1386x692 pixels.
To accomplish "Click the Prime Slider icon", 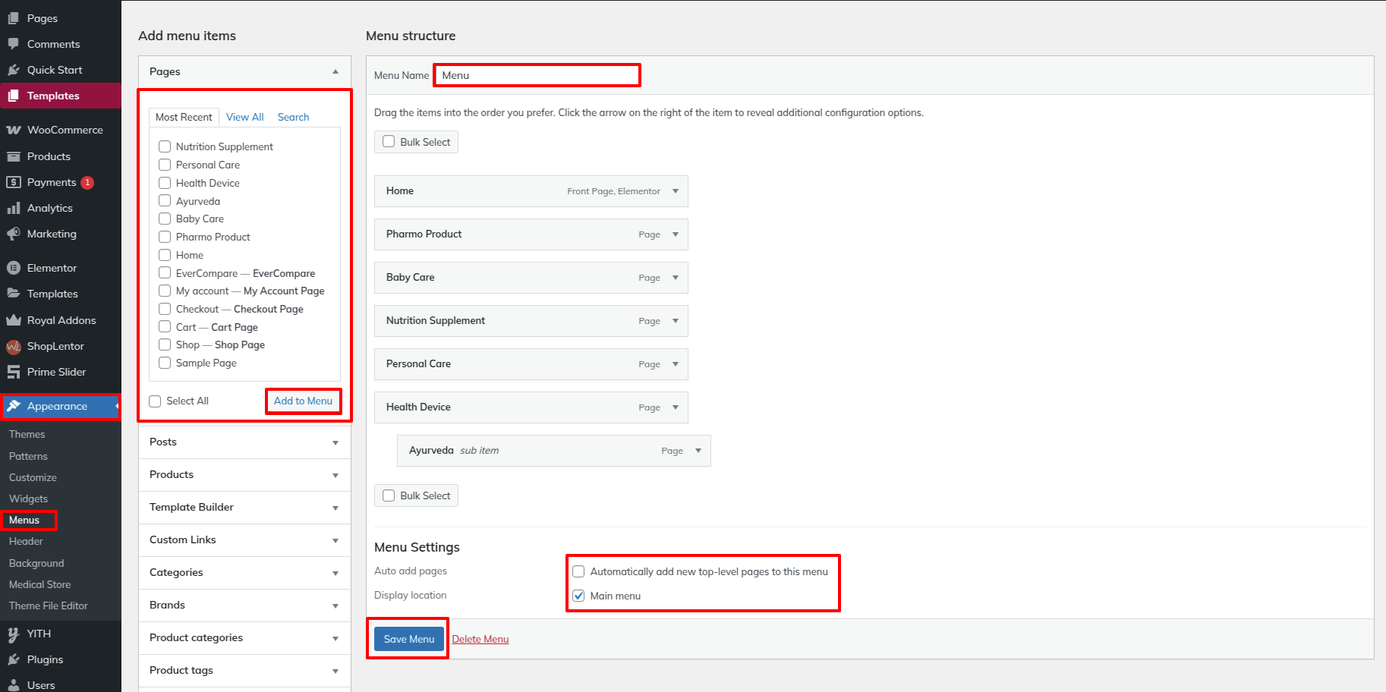I will (14, 372).
